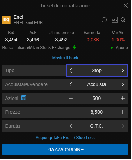Click the PIAZZA ORDINE button
The image size is (132, 160).
pyautogui.click(x=65, y=150)
